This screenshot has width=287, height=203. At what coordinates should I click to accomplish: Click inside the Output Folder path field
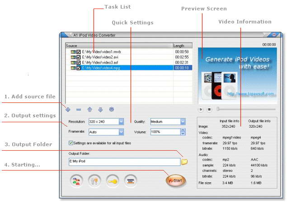coord(124,161)
